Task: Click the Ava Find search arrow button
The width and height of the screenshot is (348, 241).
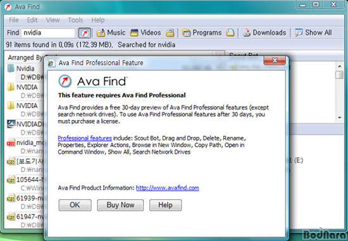Action: coord(85,33)
